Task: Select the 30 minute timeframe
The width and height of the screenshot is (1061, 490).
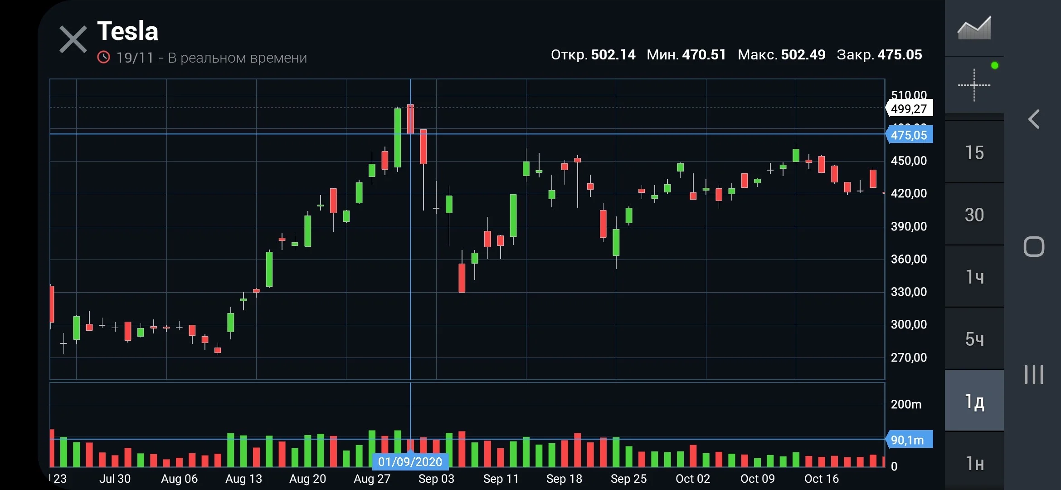Action: tap(974, 215)
